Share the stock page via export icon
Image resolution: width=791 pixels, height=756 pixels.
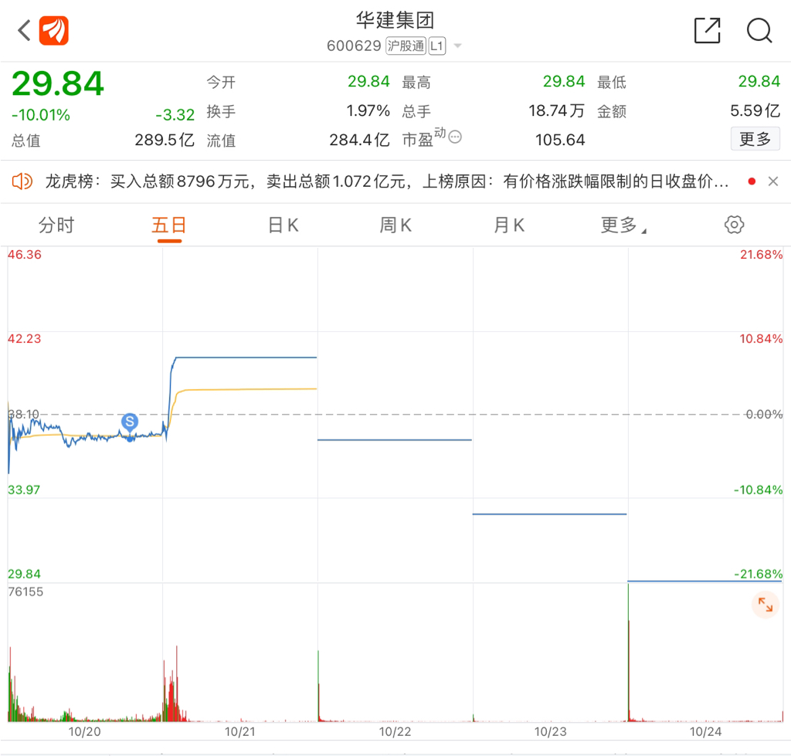click(x=708, y=30)
